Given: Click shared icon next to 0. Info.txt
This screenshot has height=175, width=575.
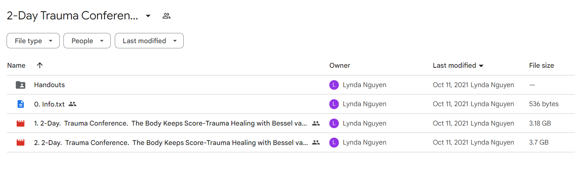Looking at the screenshot, I should 72,104.
